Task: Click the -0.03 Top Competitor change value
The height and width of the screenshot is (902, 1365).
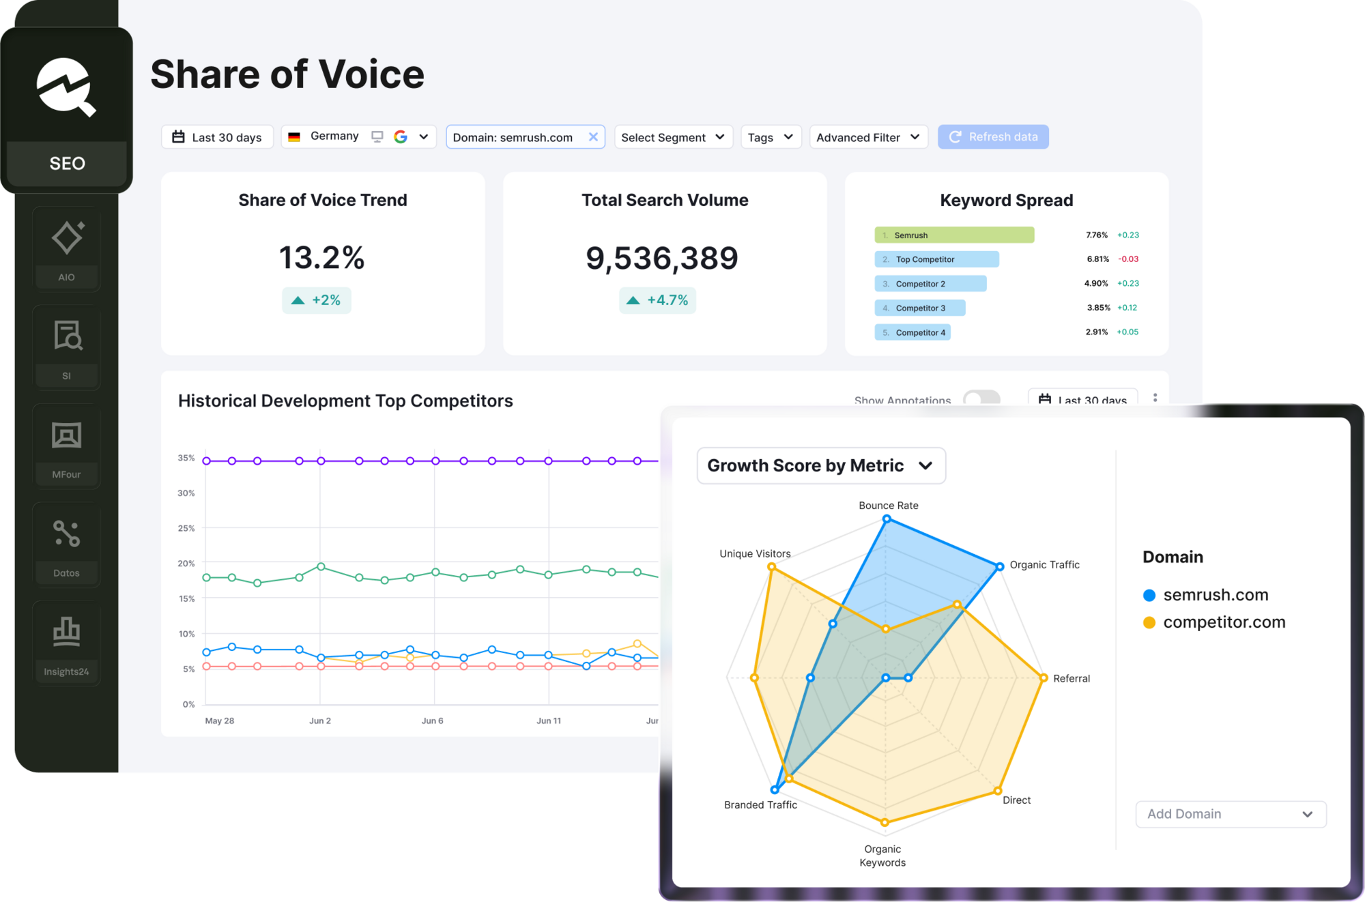Action: coord(1128,259)
